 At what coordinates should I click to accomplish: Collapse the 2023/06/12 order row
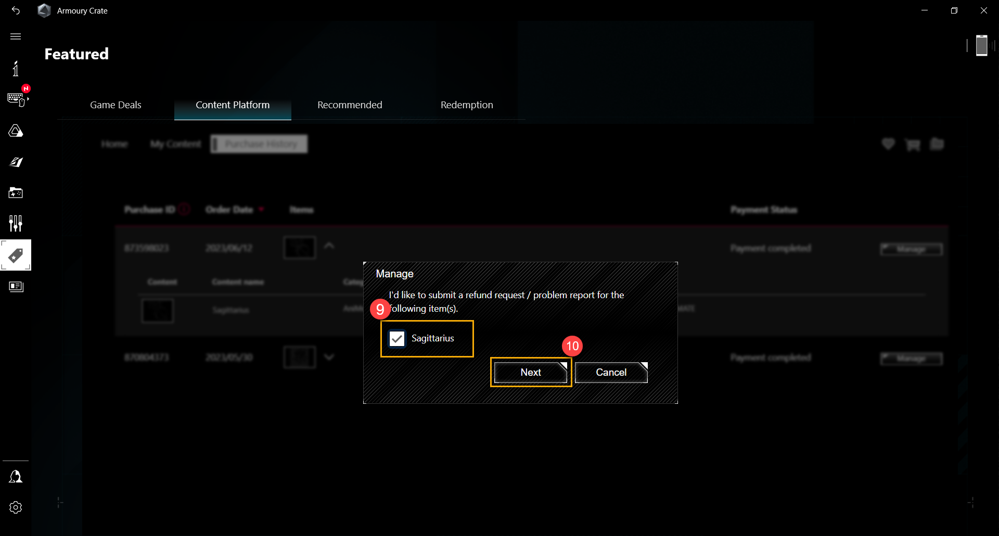329,246
